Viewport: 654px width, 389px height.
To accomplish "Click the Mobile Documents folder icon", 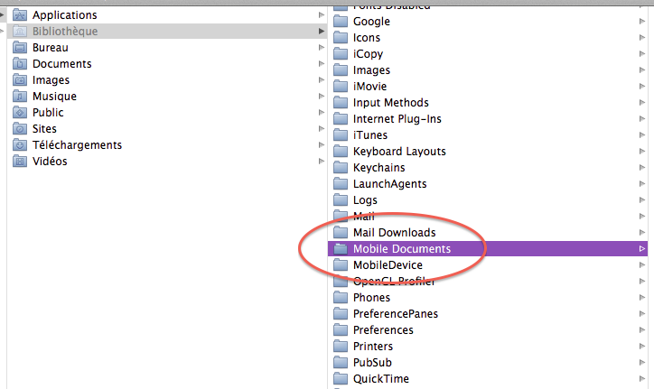I will tap(341, 249).
